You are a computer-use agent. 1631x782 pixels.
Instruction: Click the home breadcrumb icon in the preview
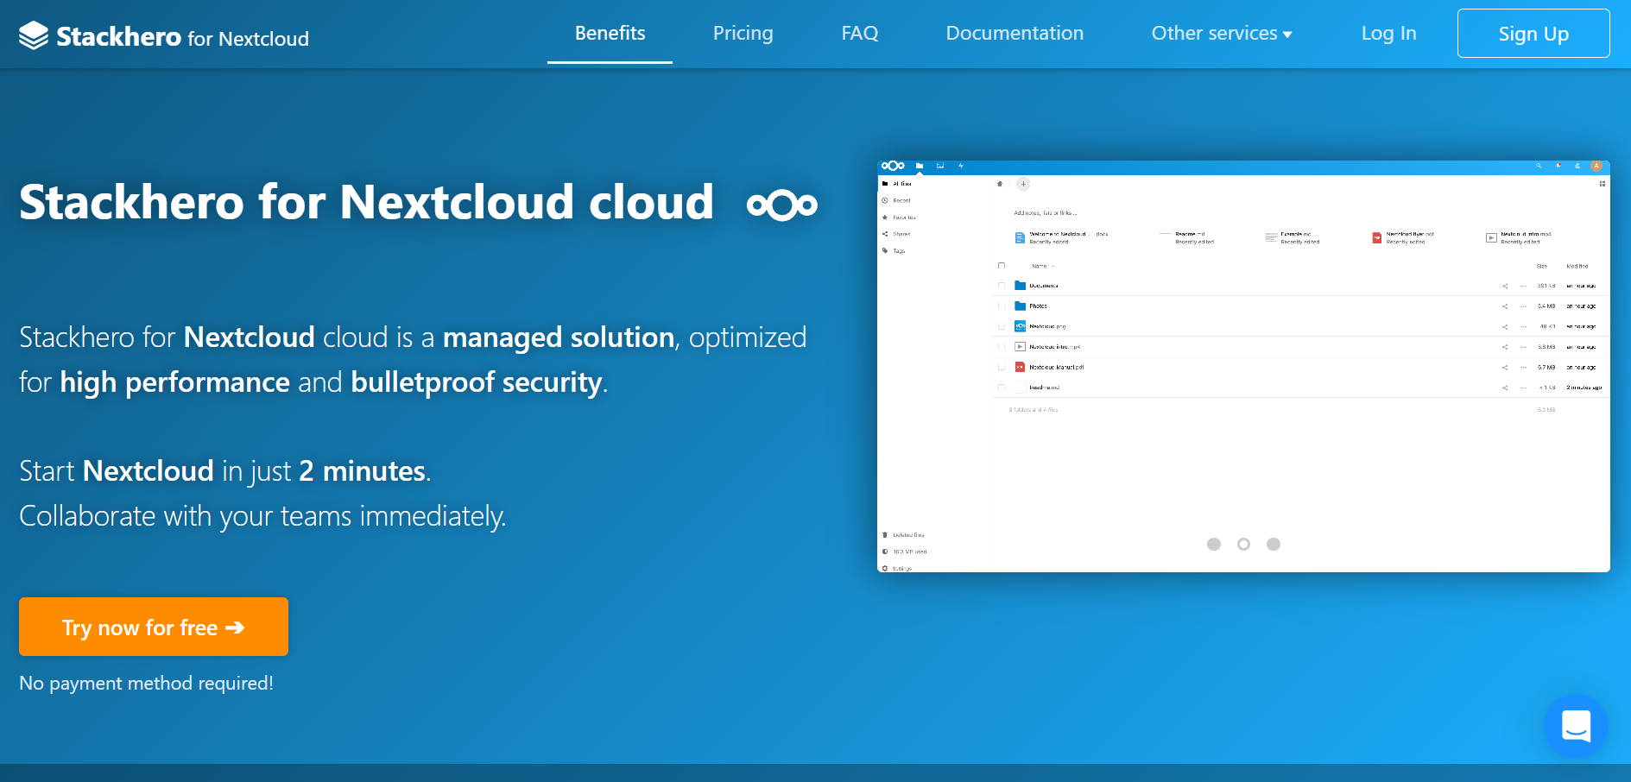point(1000,184)
